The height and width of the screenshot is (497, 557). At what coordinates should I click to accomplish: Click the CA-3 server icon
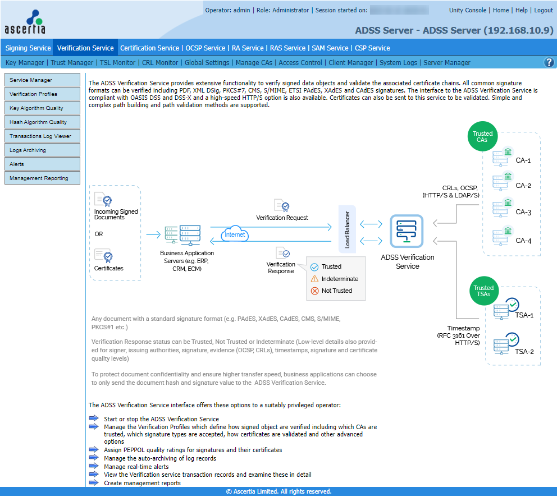tap(503, 208)
